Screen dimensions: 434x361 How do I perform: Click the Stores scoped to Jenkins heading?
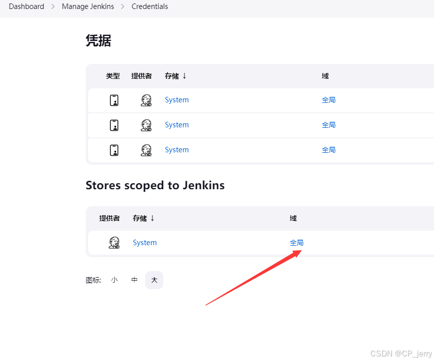coord(155,185)
